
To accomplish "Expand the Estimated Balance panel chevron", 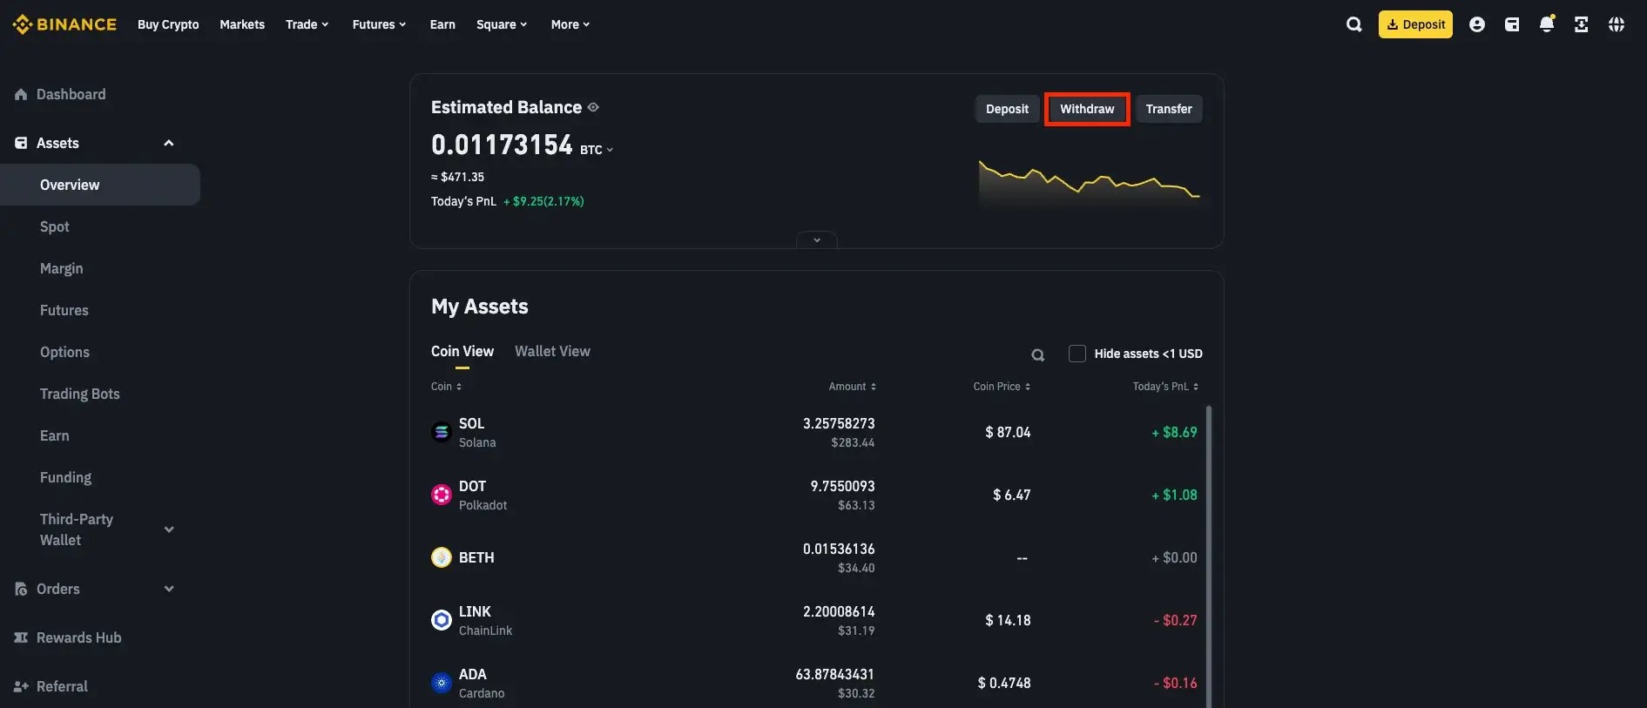I will coord(817,240).
